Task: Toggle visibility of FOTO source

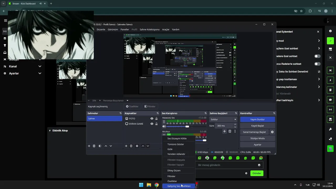Action: [152, 119]
